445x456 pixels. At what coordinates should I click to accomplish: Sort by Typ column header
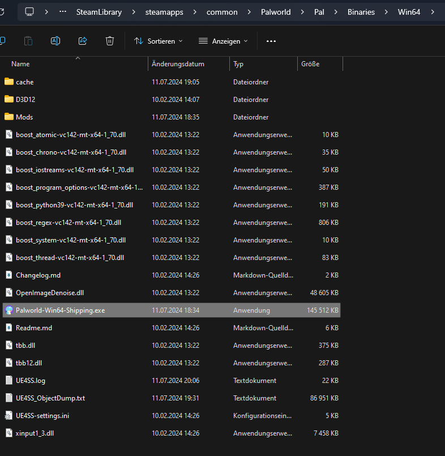coord(238,64)
